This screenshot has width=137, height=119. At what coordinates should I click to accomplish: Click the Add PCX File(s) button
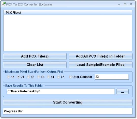click(x=35, y=56)
